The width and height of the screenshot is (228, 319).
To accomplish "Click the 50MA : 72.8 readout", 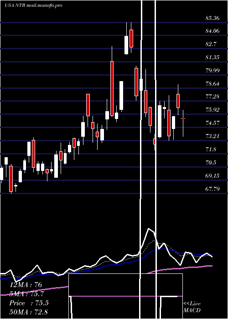I will tap(28, 312).
